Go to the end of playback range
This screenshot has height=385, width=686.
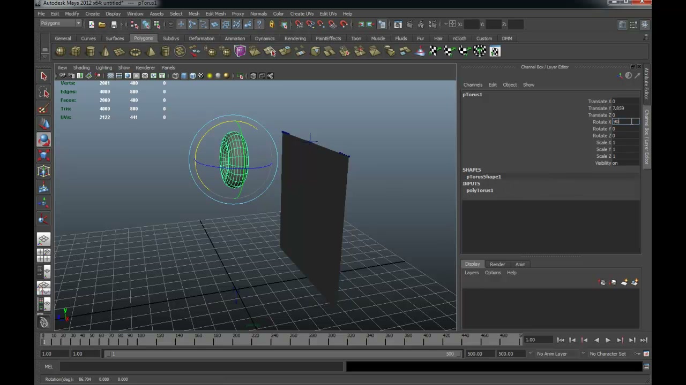click(644, 340)
